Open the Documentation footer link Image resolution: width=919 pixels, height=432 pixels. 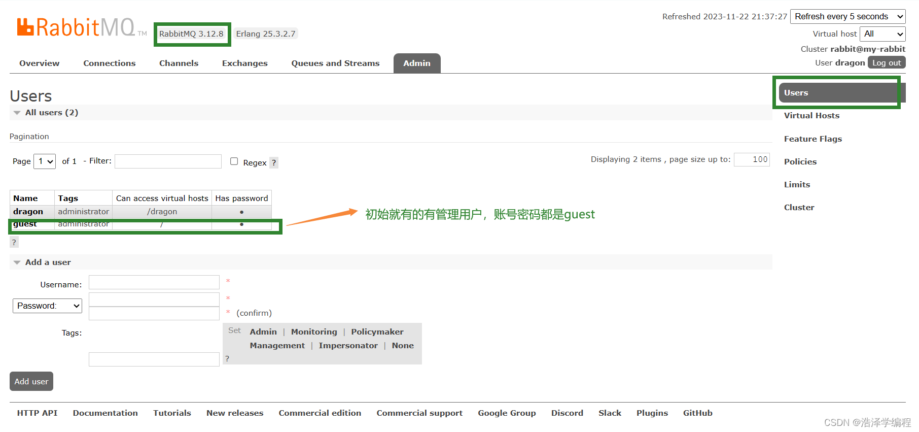pyautogui.click(x=105, y=413)
